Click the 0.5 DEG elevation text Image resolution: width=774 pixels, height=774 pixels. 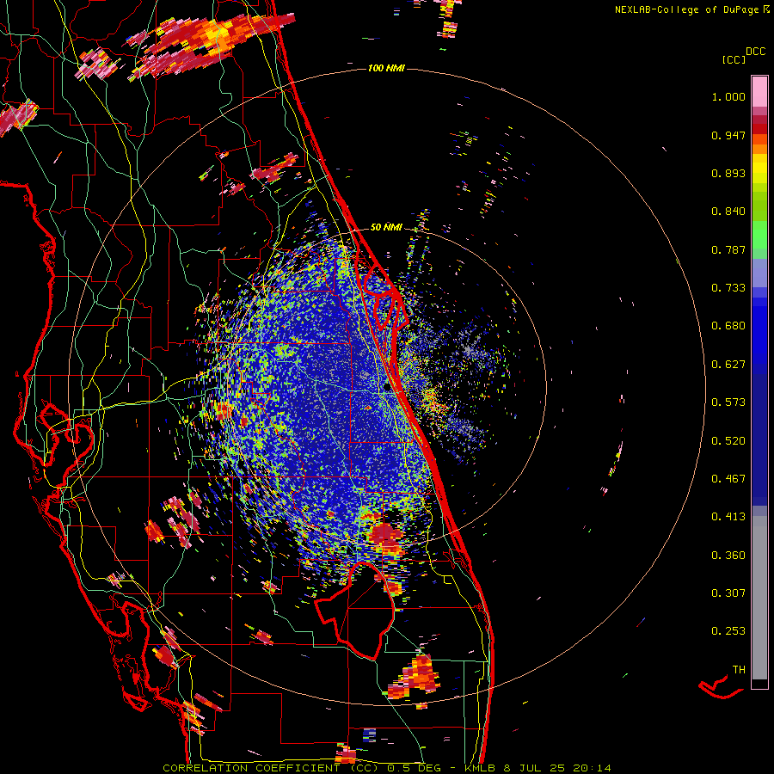pos(415,768)
